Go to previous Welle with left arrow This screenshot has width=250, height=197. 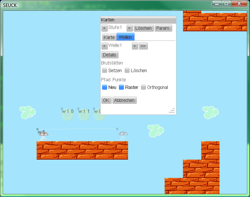104,46
